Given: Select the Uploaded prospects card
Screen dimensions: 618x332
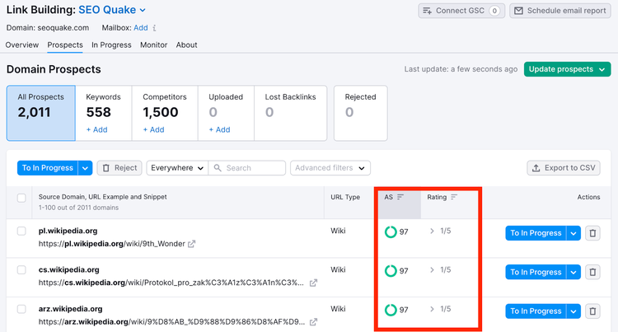Looking at the screenshot, I should coord(226,113).
